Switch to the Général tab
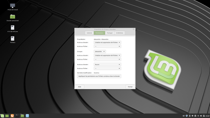210x118 pixels. (89, 33)
